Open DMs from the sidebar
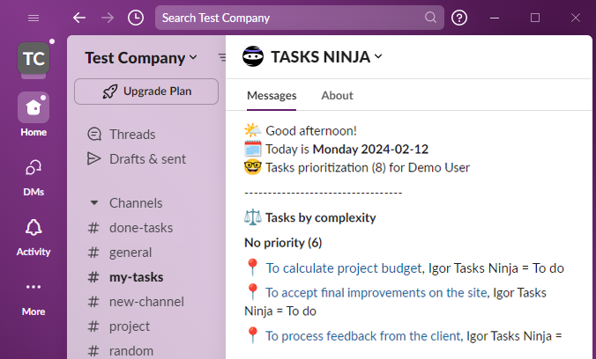Screen dimensions: 596x359 click(34, 168)
